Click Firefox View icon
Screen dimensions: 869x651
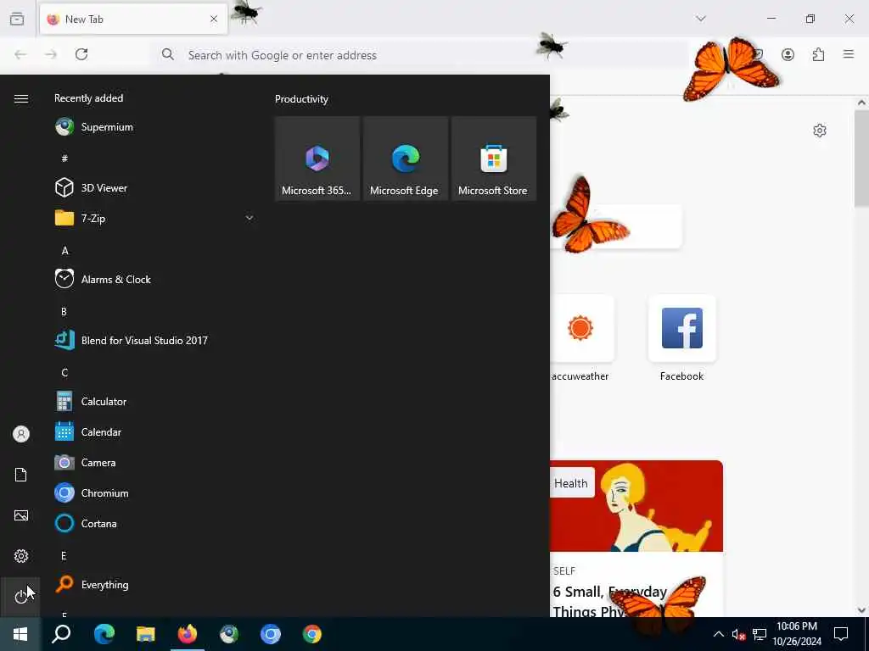[17, 19]
